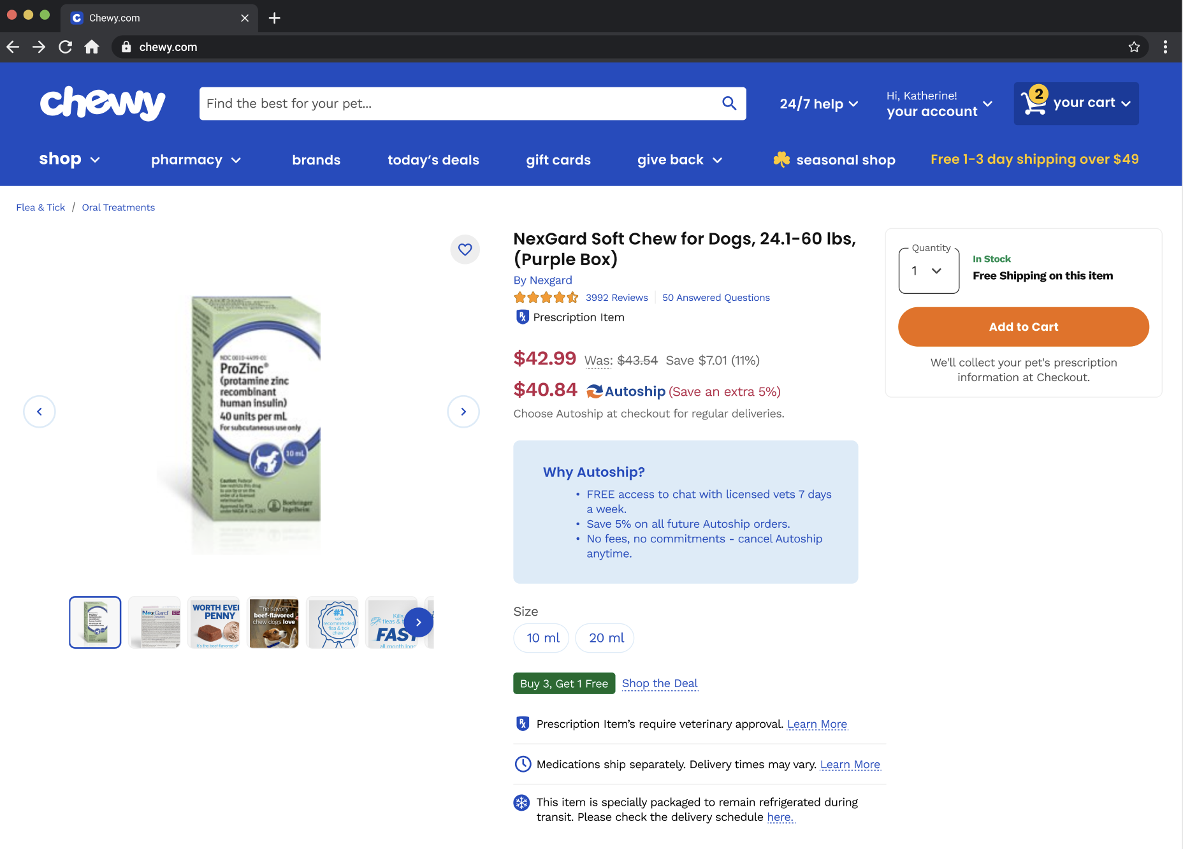
Task: Go to today's deals
Action: [433, 160]
